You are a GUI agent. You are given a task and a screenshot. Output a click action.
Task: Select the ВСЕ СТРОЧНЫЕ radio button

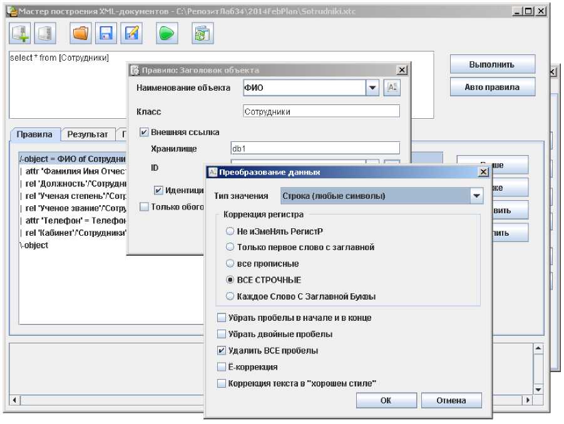230,280
